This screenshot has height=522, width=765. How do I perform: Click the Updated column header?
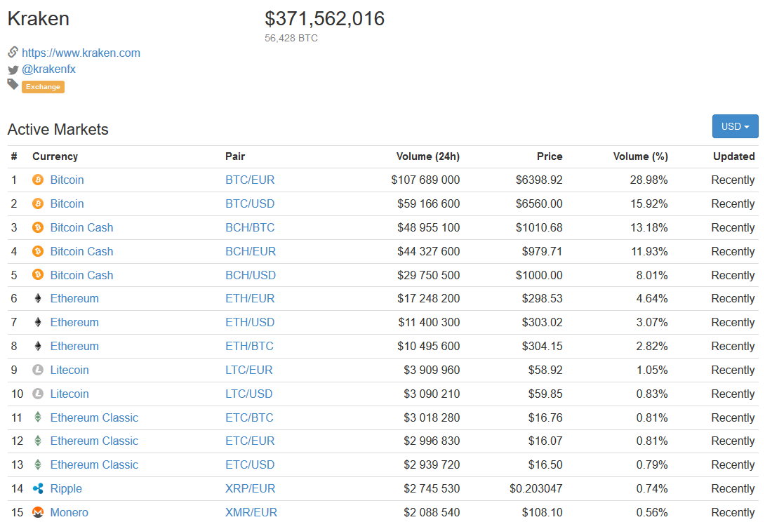click(x=734, y=156)
